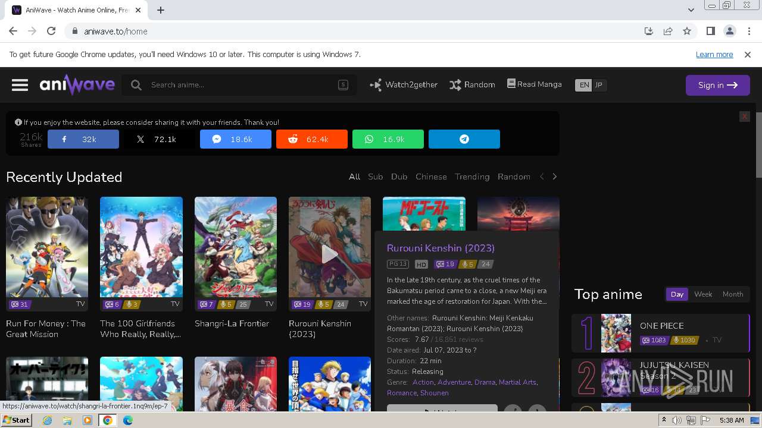The width and height of the screenshot is (762, 428).
Task: Go to previous Recently Updated page
Action: (x=542, y=177)
